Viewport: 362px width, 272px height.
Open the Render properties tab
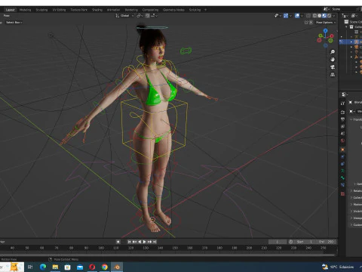(342, 112)
